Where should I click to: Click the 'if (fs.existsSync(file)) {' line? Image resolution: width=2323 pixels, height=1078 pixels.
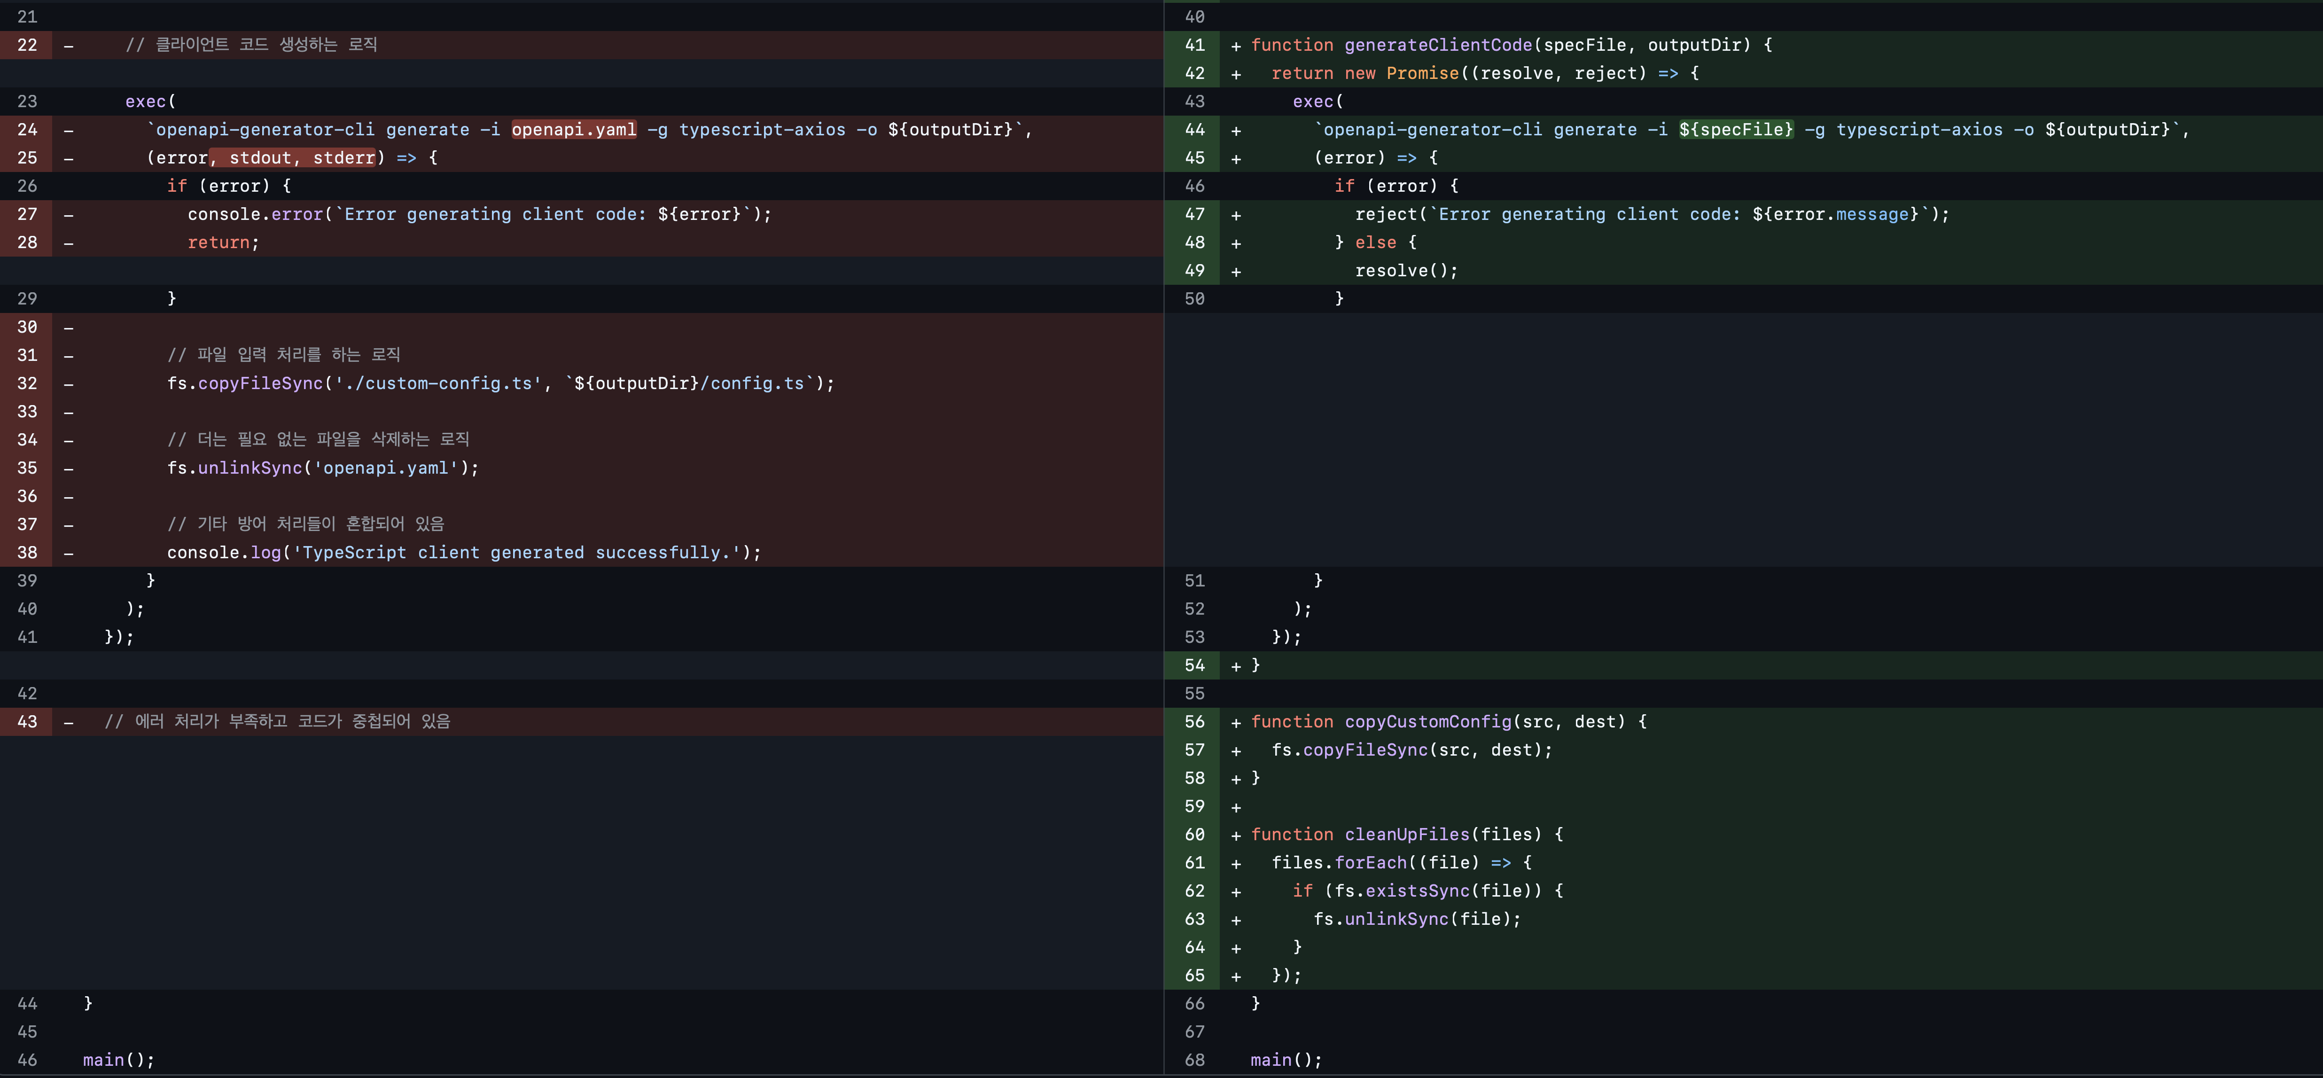(x=1427, y=891)
